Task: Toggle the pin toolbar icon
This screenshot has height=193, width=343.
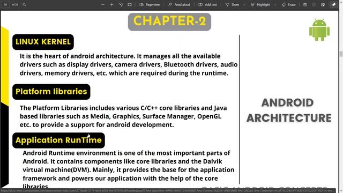Action: click(334, 5)
